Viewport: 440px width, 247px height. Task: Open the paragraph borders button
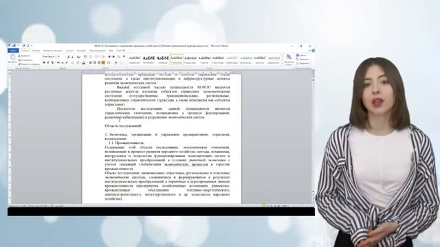(x=122, y=62)
